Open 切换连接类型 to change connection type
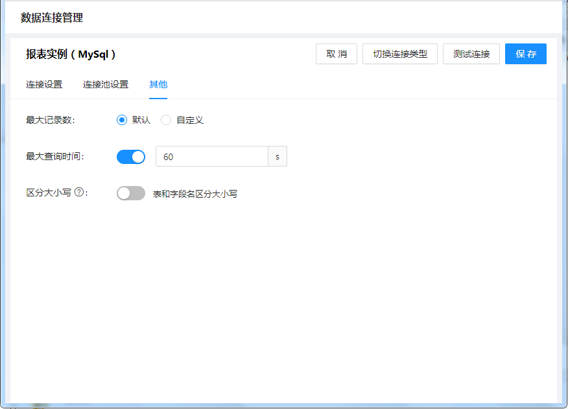The height and width of the screenshot is (409, 568). 400,54
